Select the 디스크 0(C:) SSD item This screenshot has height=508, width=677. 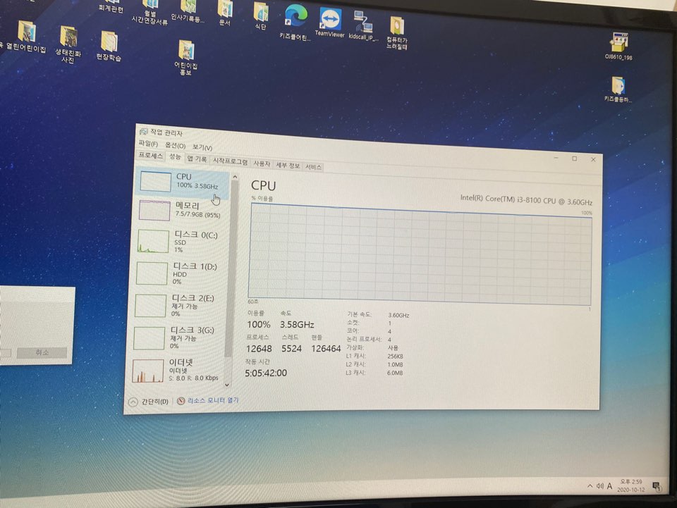tap(182, 242)
